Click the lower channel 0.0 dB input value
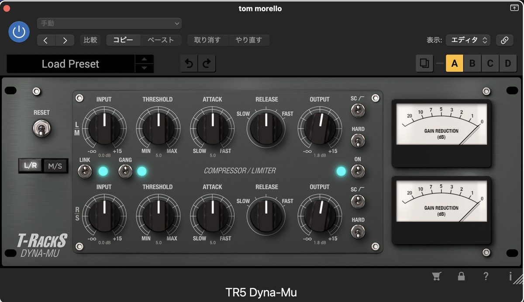 (104, 243)
